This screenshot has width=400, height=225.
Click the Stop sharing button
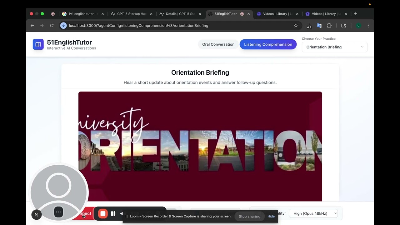click(x=249, y=216)
